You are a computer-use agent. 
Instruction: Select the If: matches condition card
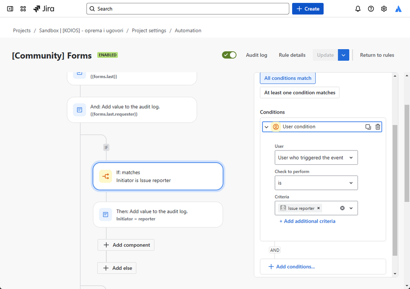coord(158,177)
